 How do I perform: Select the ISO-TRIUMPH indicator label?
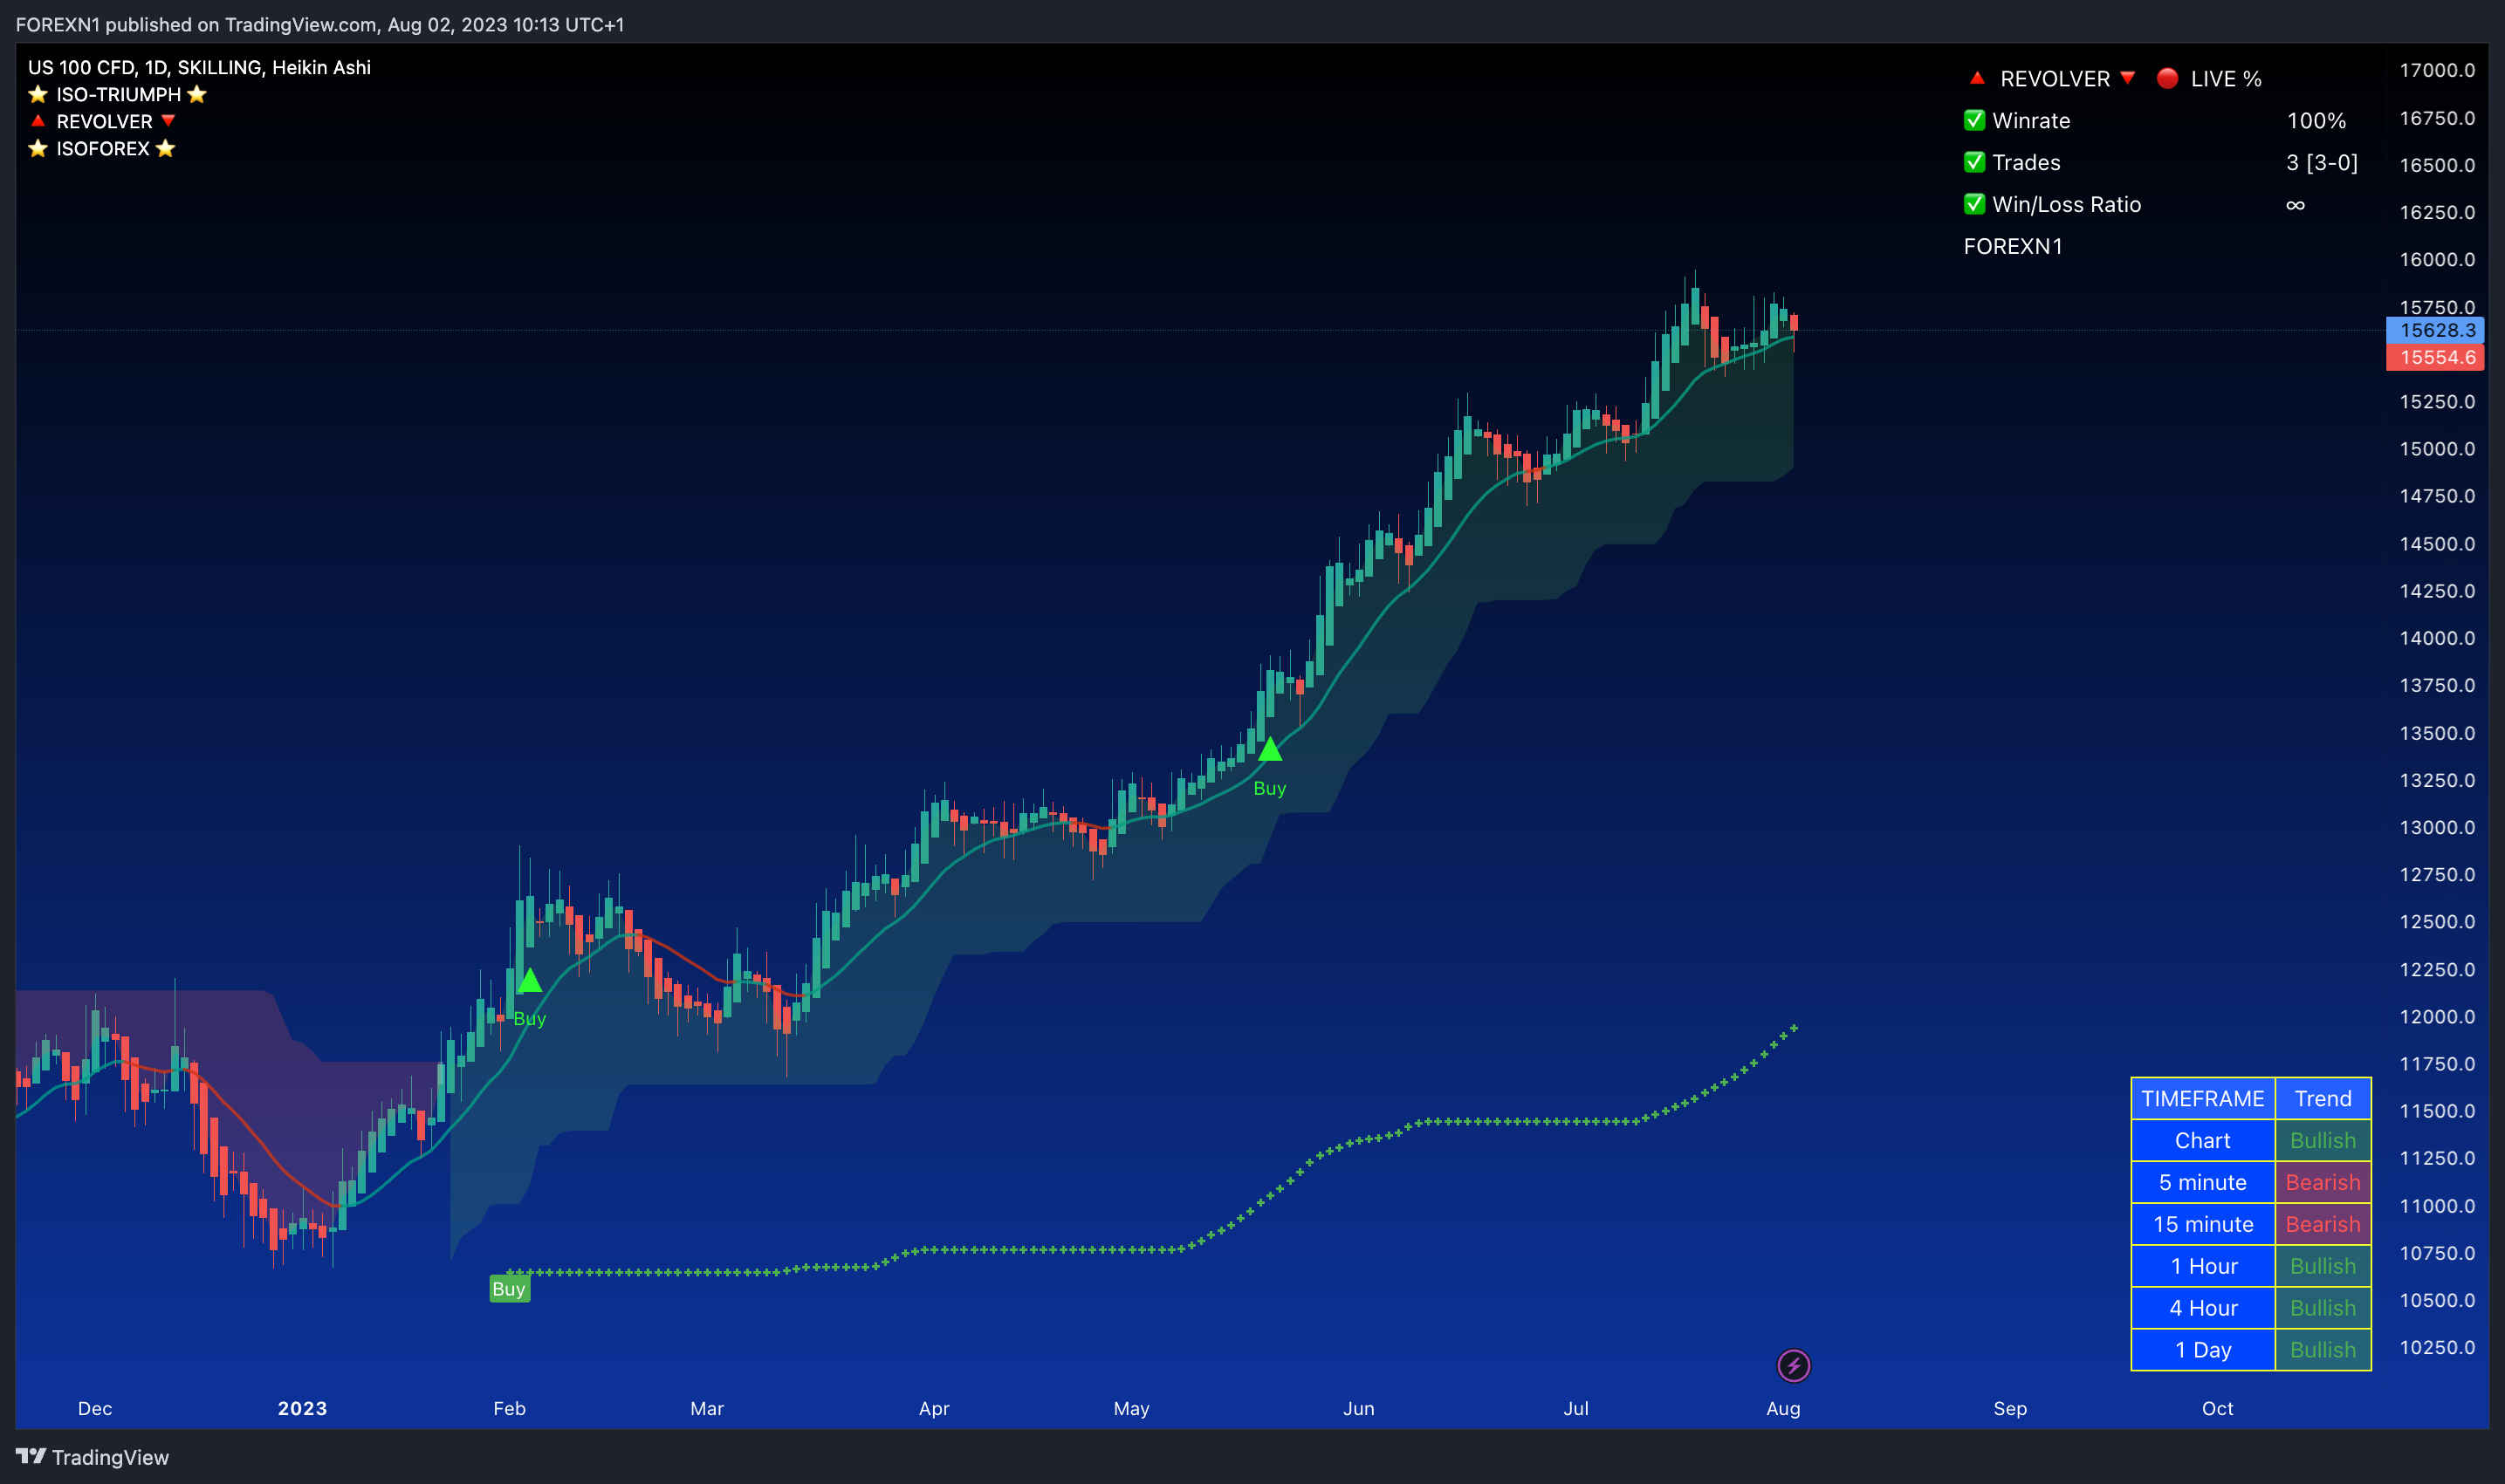point(118,94)
